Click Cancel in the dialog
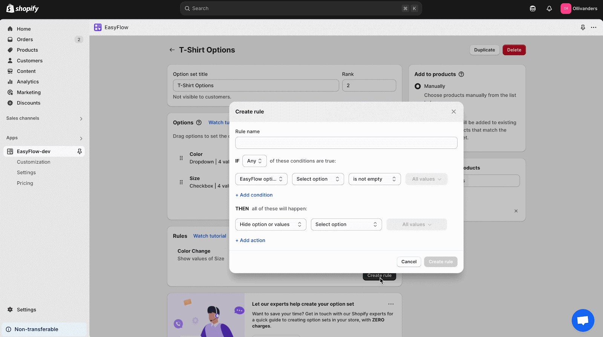The image size is (603, 337). coord(409,262)
